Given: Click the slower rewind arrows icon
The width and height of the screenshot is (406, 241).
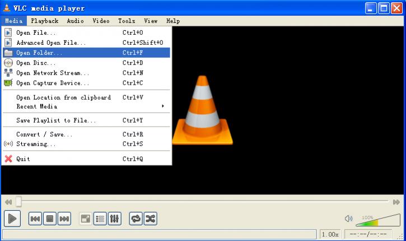Looking at the screenshot, I should (8, 202).
